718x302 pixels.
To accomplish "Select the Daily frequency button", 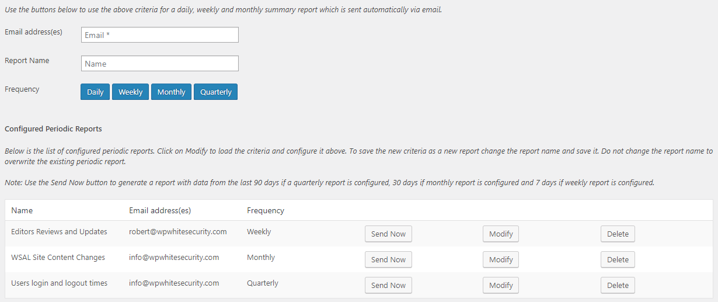I will [95, 92].
